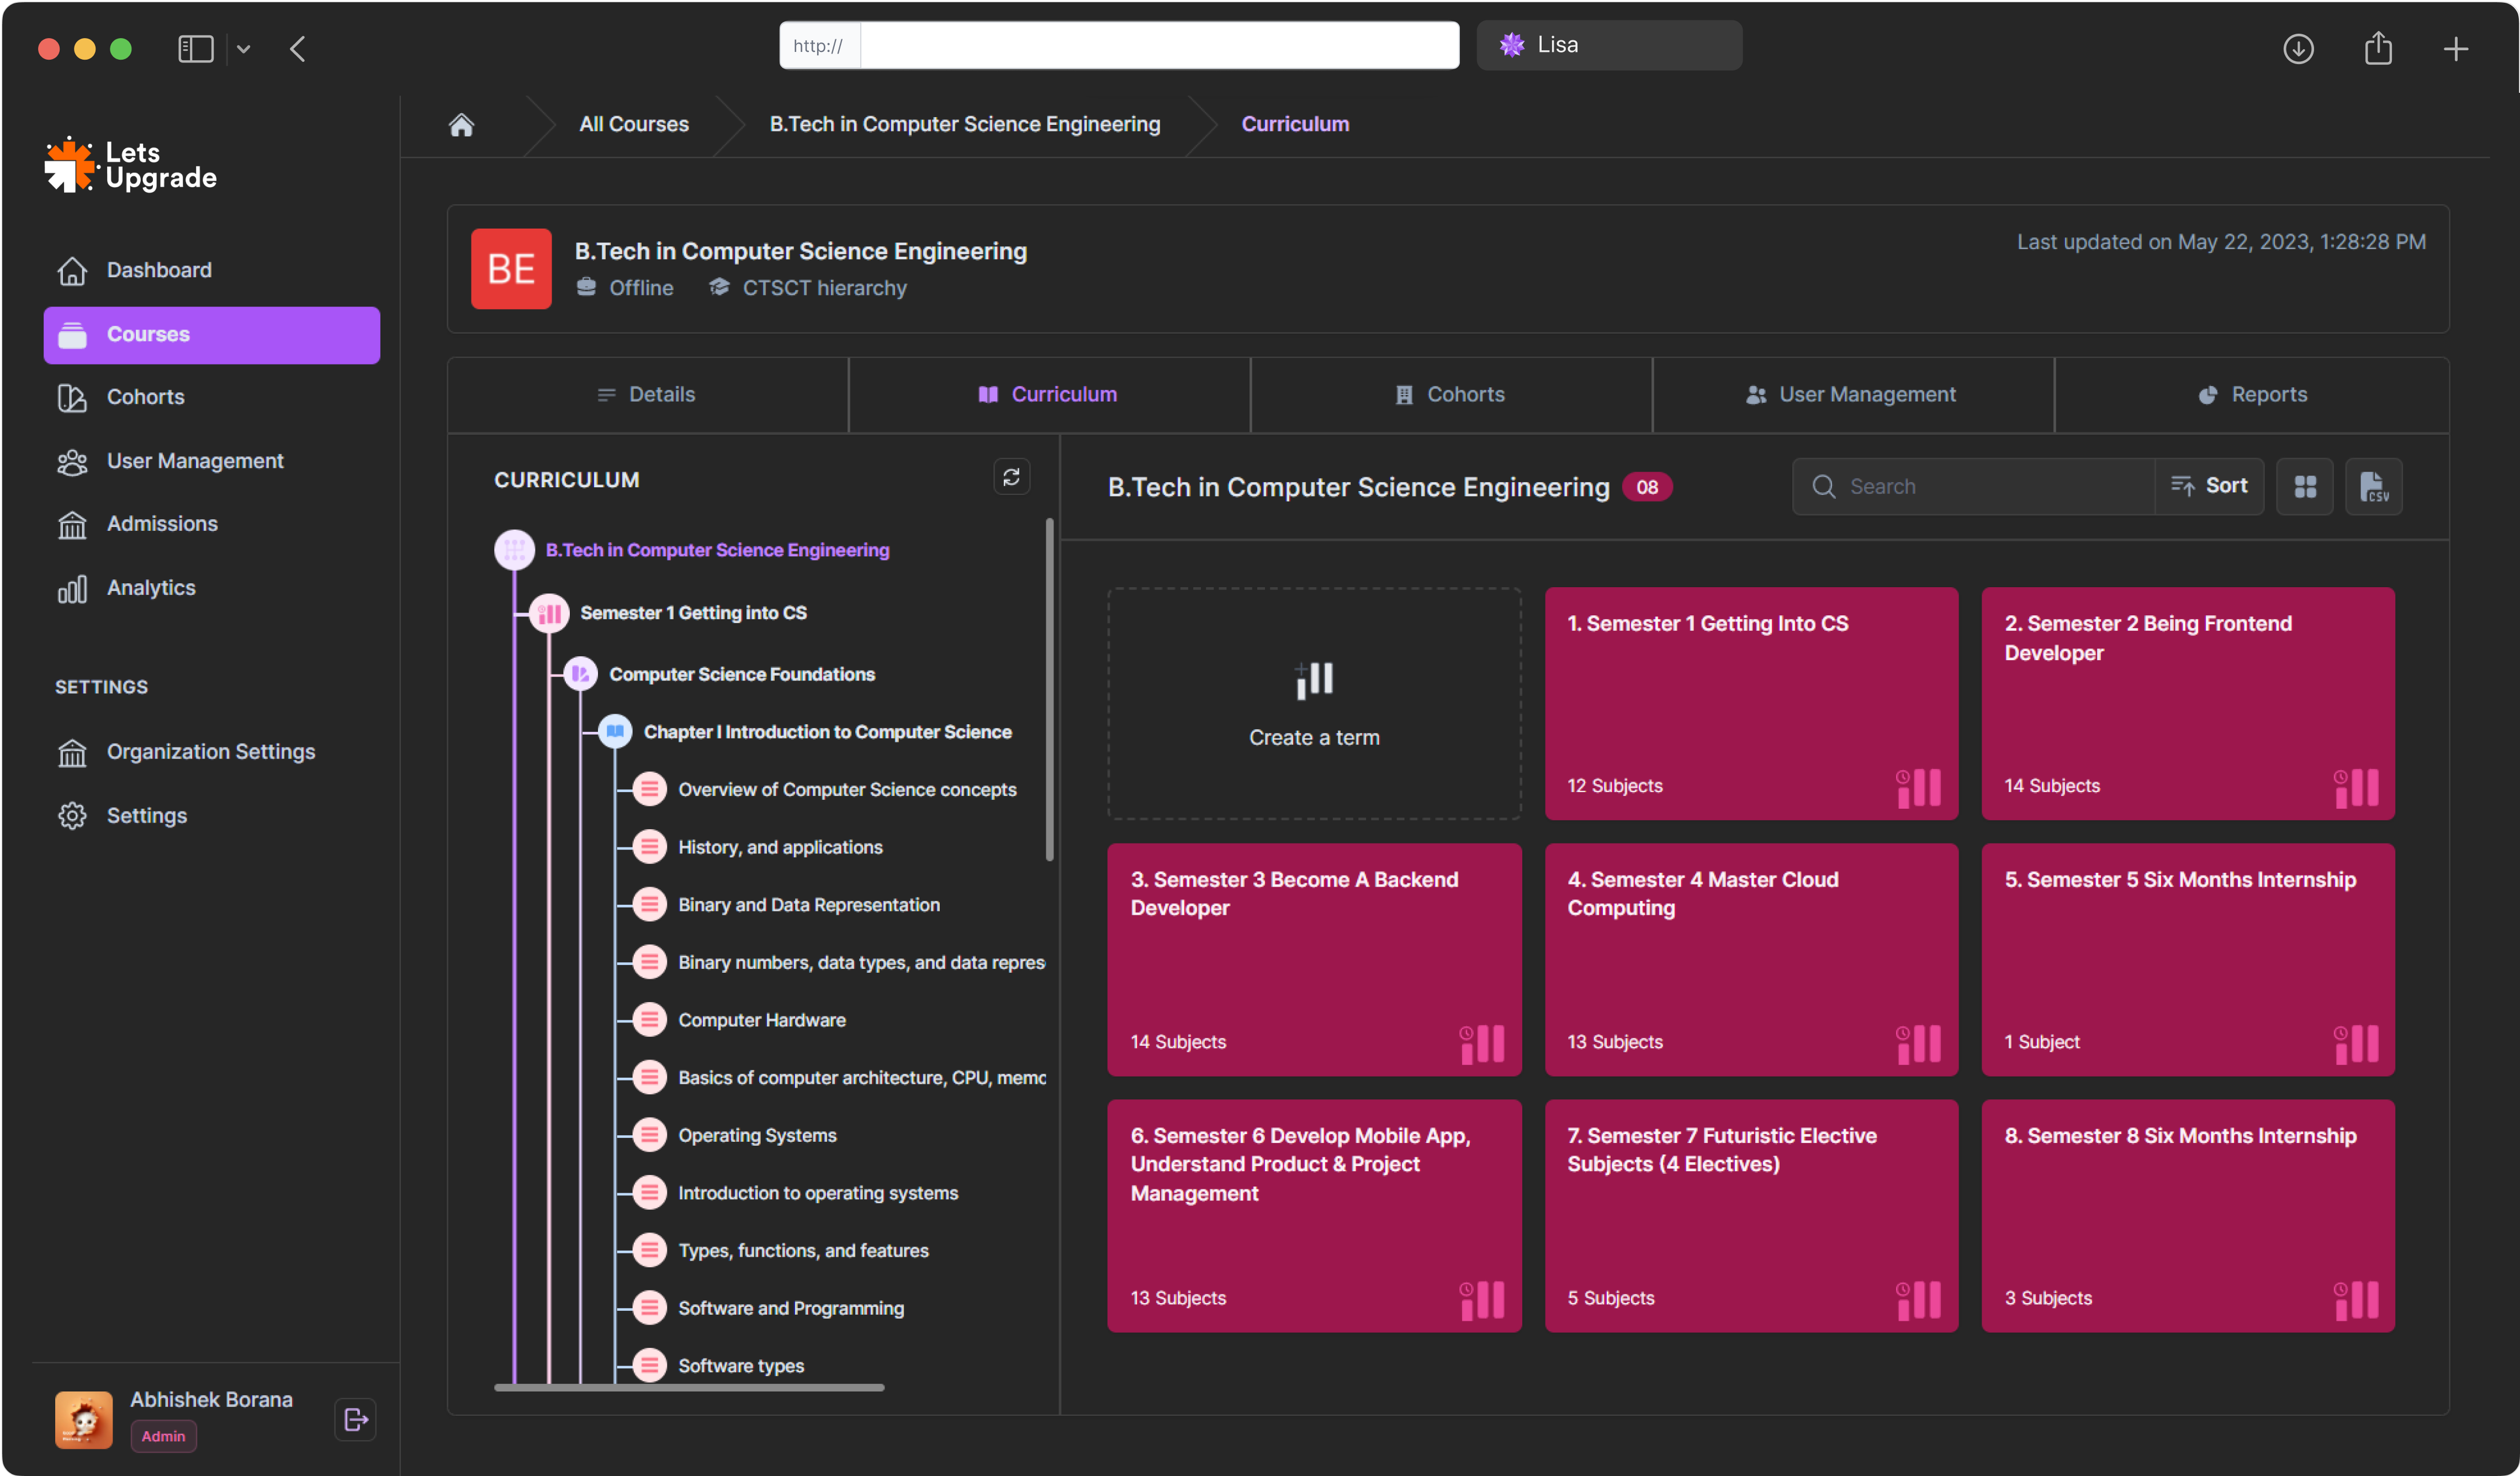2520x1476 pixels.
Task: Click All Courses breadcrumb link
Action: (633, 124)
